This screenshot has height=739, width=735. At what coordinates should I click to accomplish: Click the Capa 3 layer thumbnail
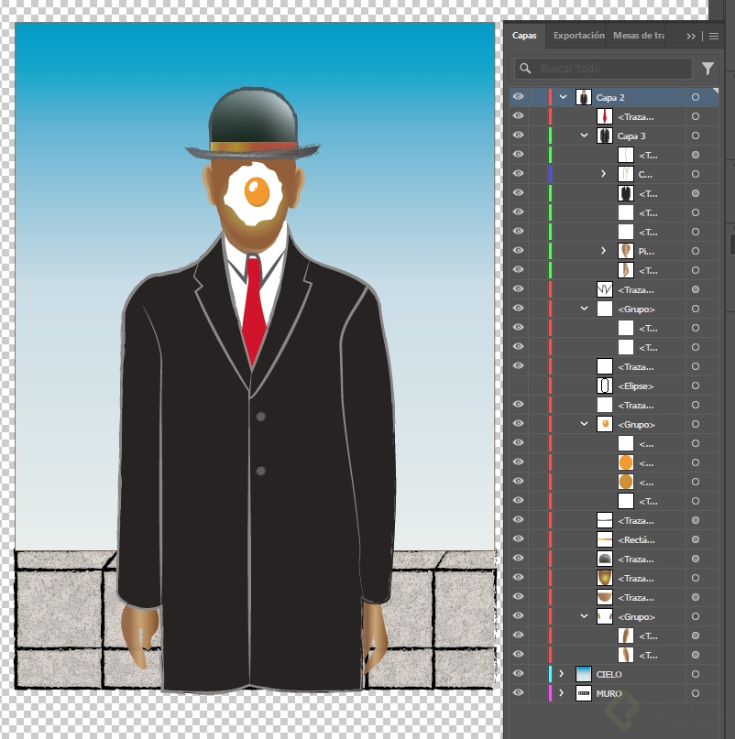[605, 136]
